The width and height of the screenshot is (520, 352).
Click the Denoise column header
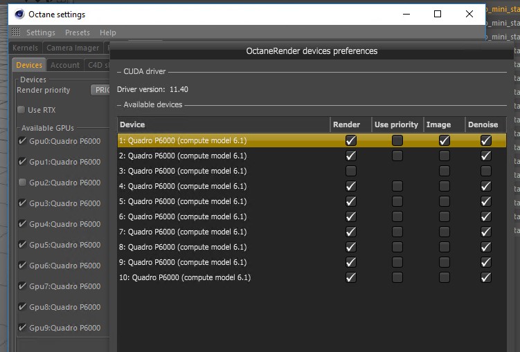(x=485, y=124)
